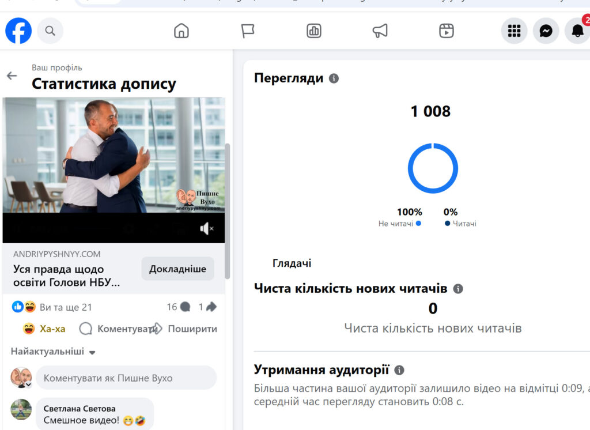The width and height of the screenshot is (590, 430).
Task: Go back with the left arrow
Action: pyautogui.click(x=12, y=76)
